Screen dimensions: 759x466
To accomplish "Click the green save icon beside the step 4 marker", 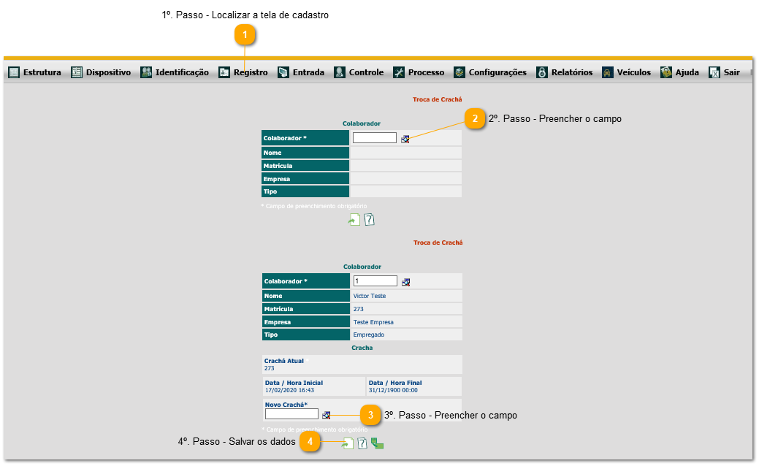I will click(x=348, y=443).
